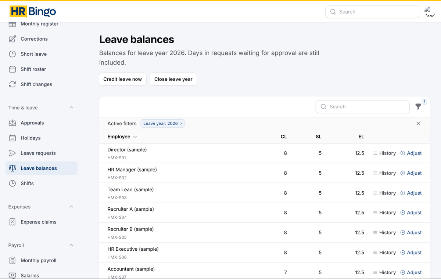Image resolution: width=441 pixels, height=279 pixels.
Task: Remove the Leave year: 2026 filter chip
Action: click(181, 123)
